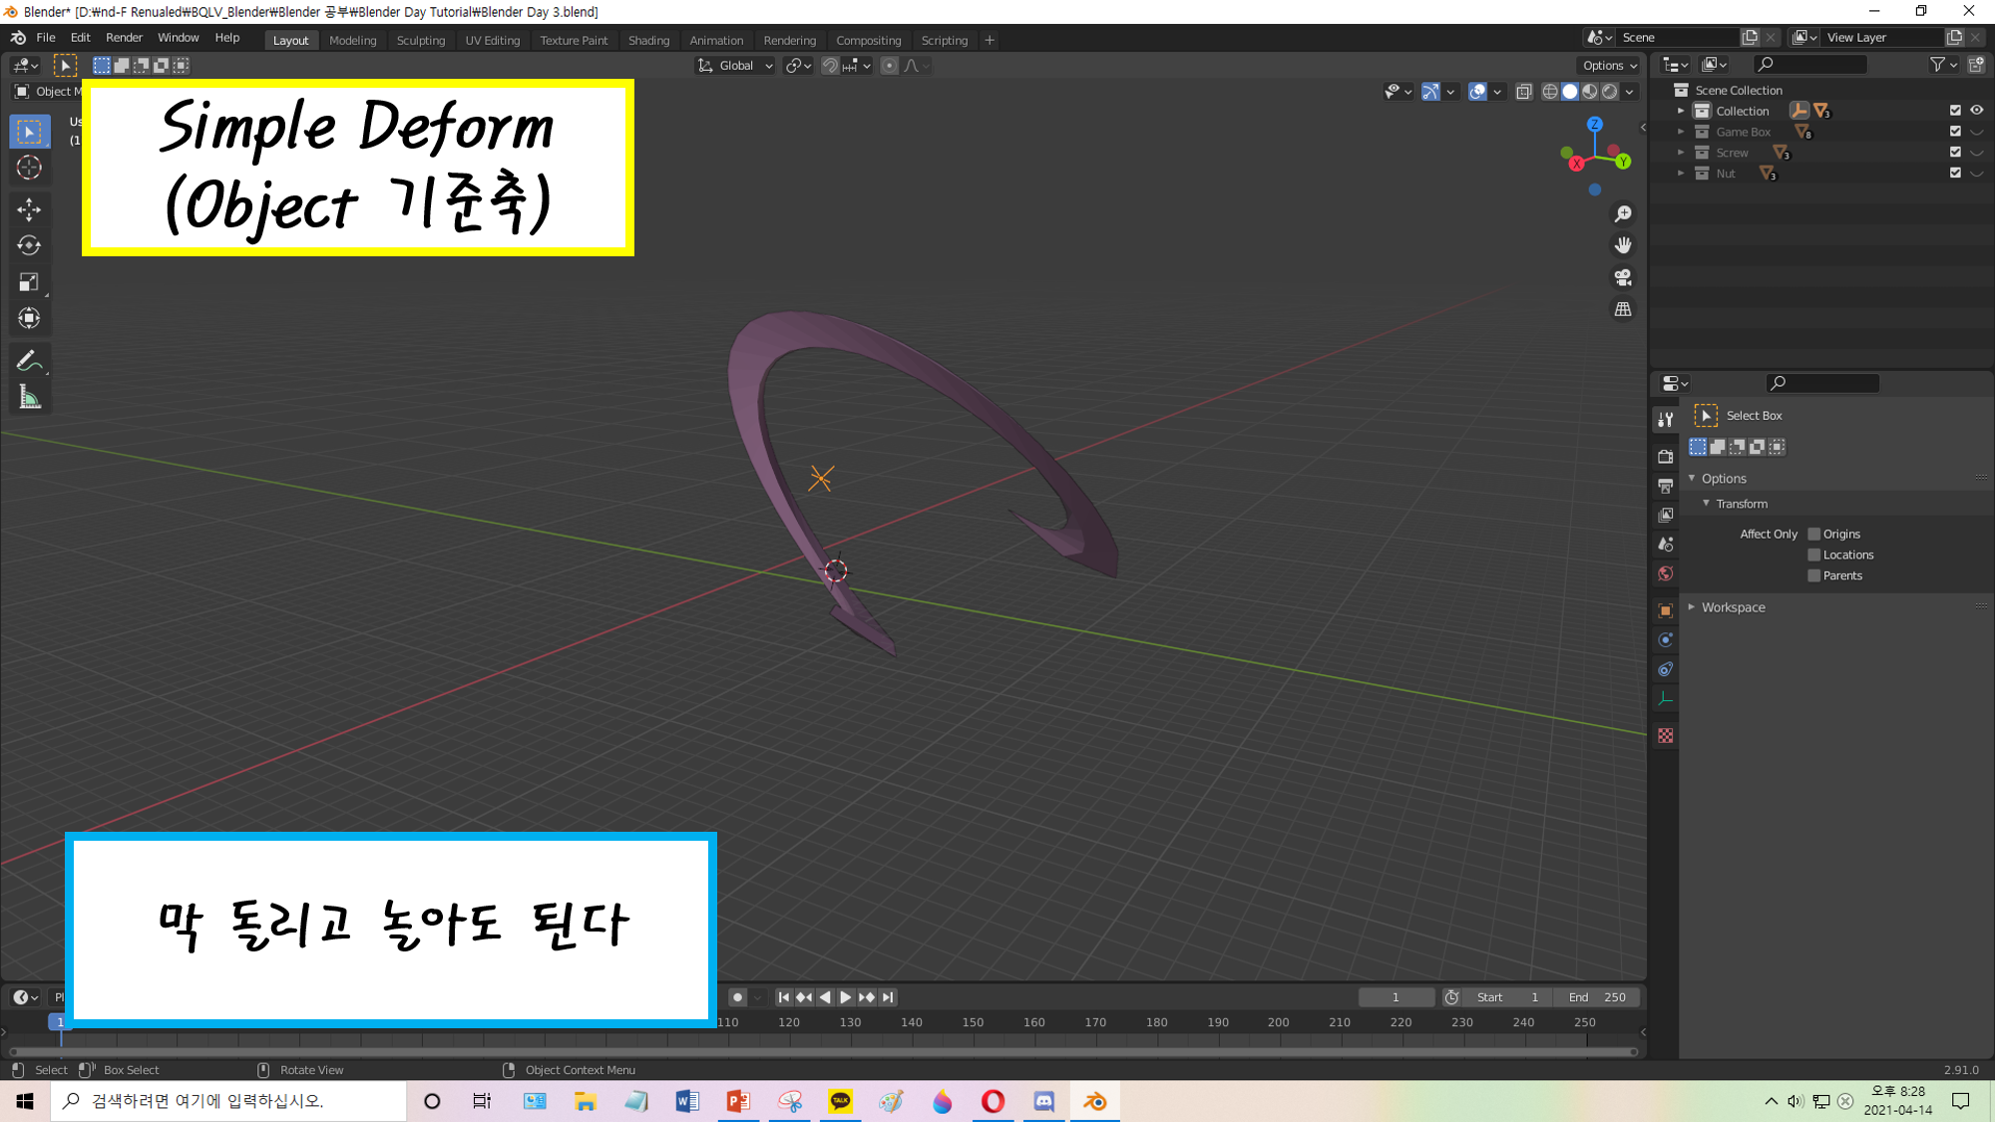Activate the Move tool
Image resolution: width=1995 pixels, height=1122 pixels.
[29, 209]
